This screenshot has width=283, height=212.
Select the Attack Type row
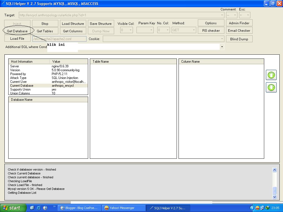pyautogui.click(x=48, y=78)
